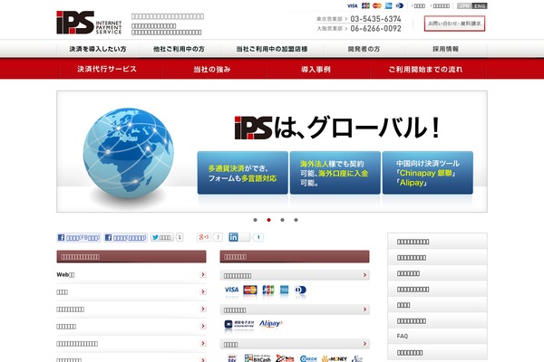Select the first carousel slide dot

[256, 220]
